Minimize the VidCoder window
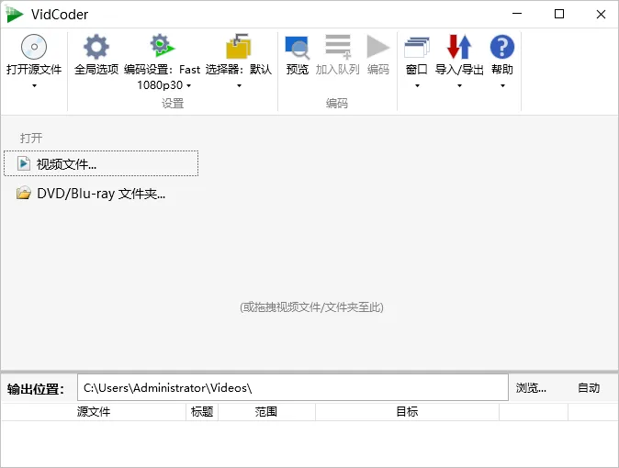Viewport: 619px width, 468px height. click(x=517, y=14)
